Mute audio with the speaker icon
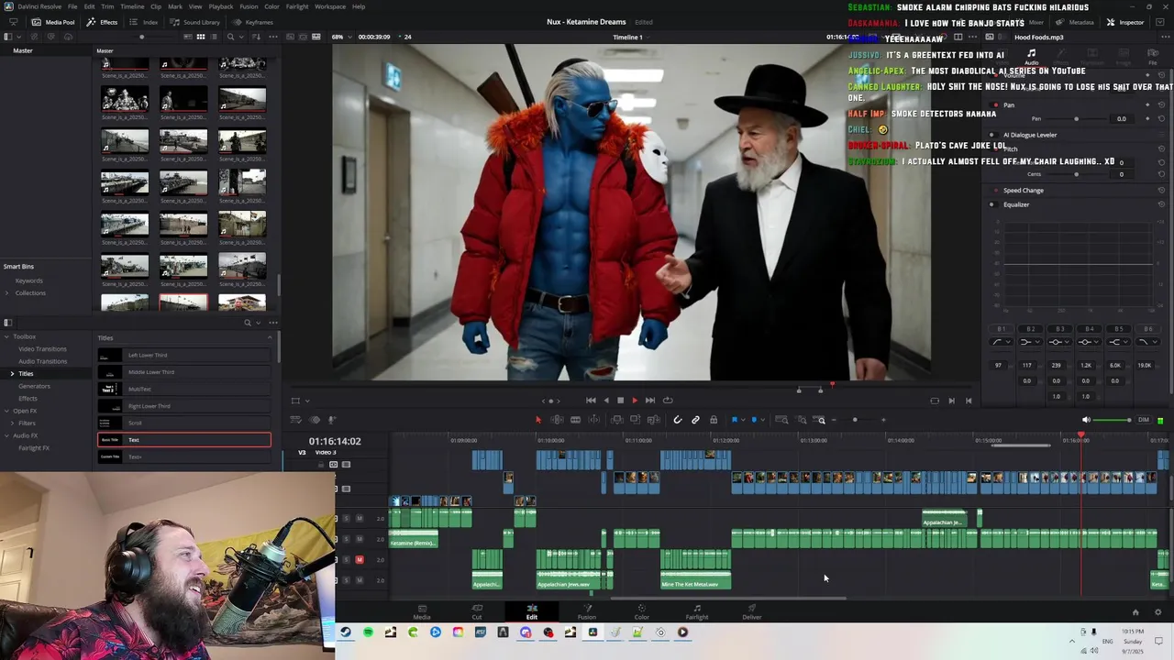This screenshot has width=1174, height=660. coord(1086,420)
